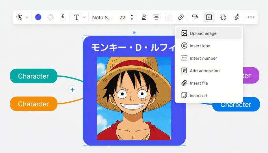Click the relationship connector icon
The image size is (268, 153).
(x=237, y=17)
